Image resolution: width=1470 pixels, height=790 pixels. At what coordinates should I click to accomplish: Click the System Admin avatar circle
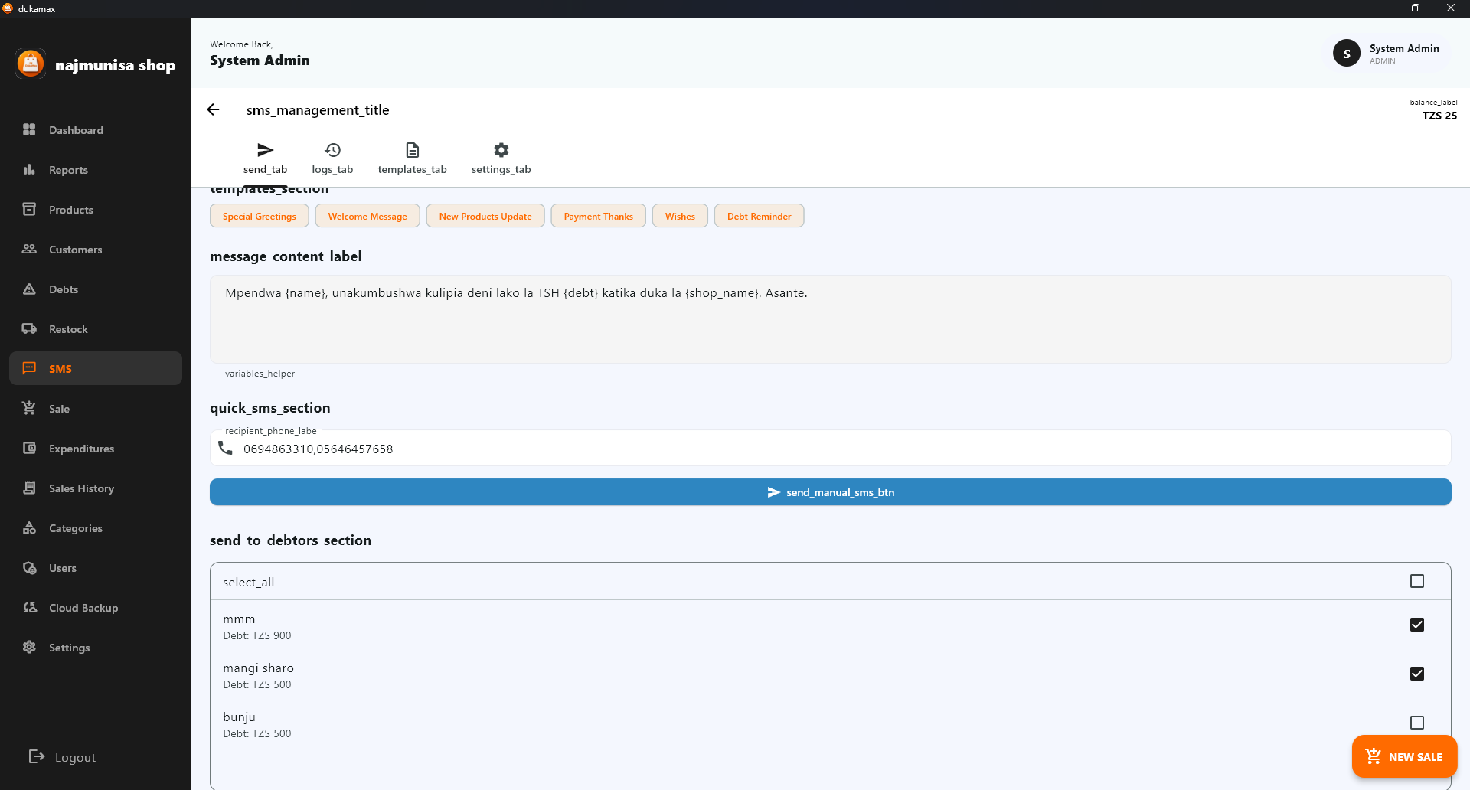(x=1346, y=53)
